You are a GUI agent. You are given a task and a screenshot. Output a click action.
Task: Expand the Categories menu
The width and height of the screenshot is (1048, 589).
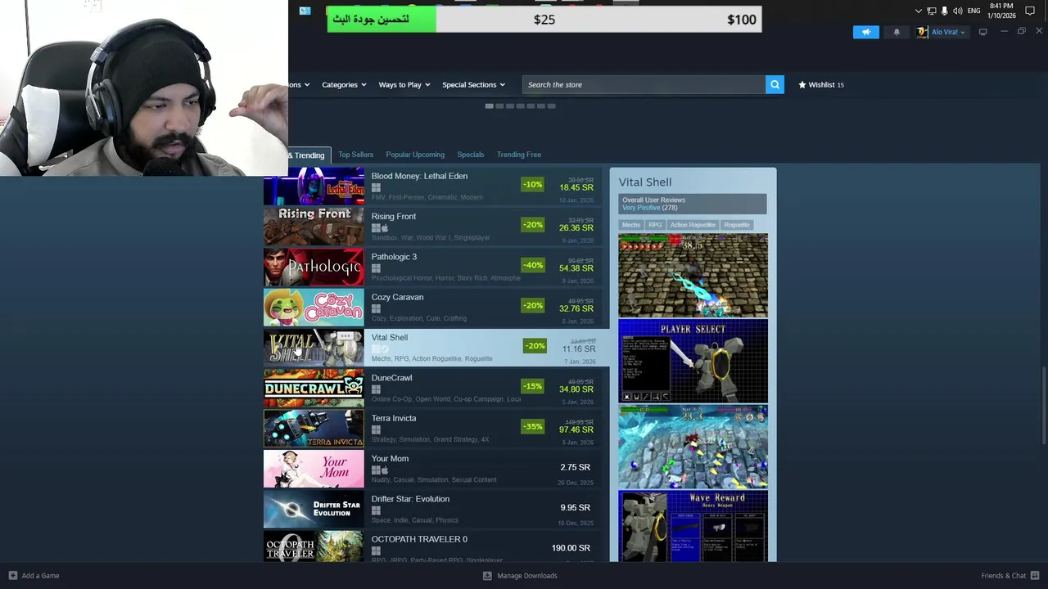pos(344,84)
